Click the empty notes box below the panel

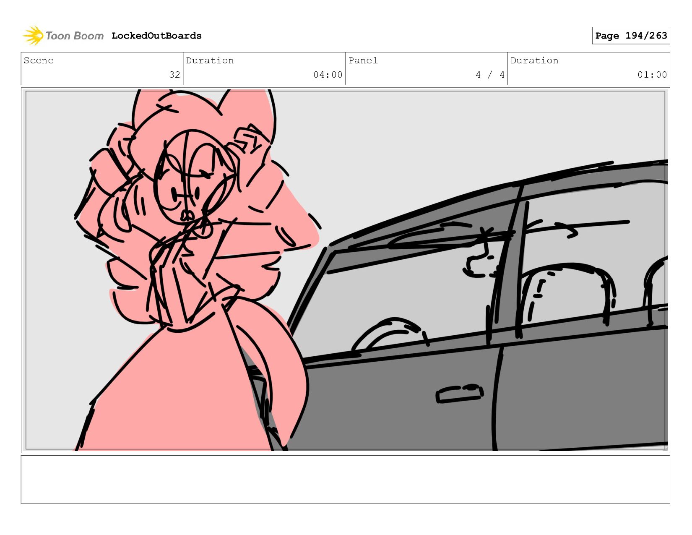click(x=345, y=480)
